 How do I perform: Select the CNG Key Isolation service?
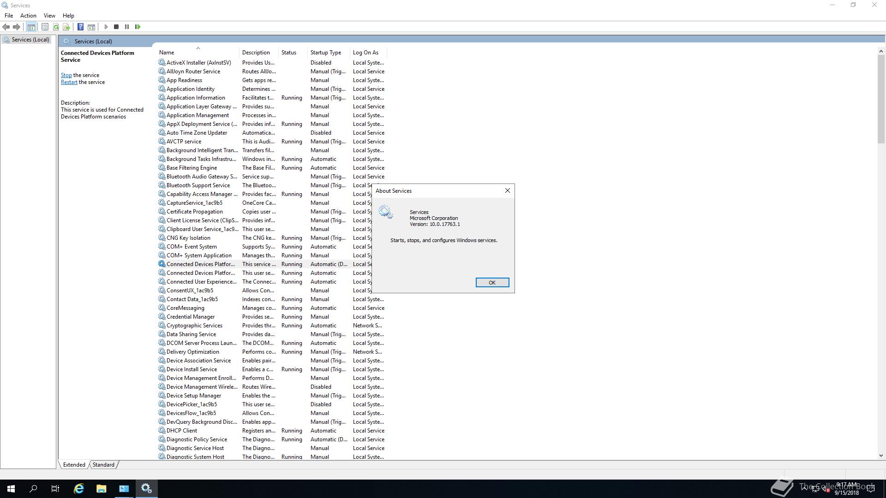[264, 238]
